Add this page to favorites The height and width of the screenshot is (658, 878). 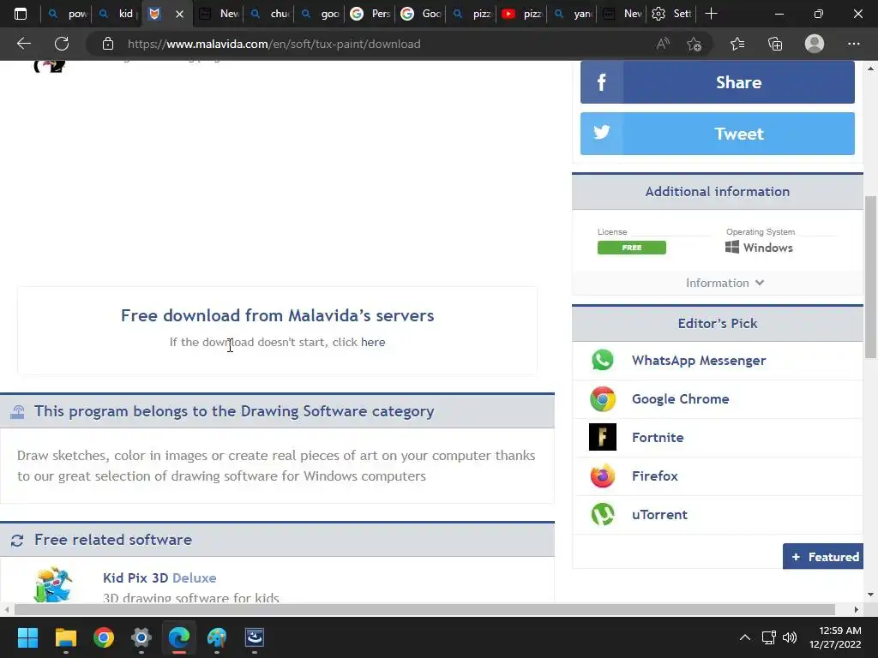[x=695, y=44]
